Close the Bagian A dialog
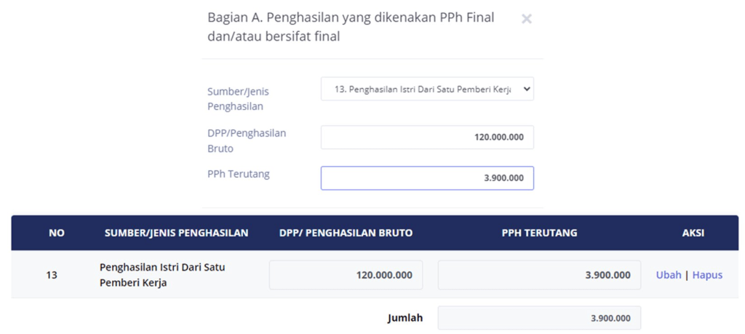Image resolution: width=745 pixels, height=334 pixels. tap(527, 19)
